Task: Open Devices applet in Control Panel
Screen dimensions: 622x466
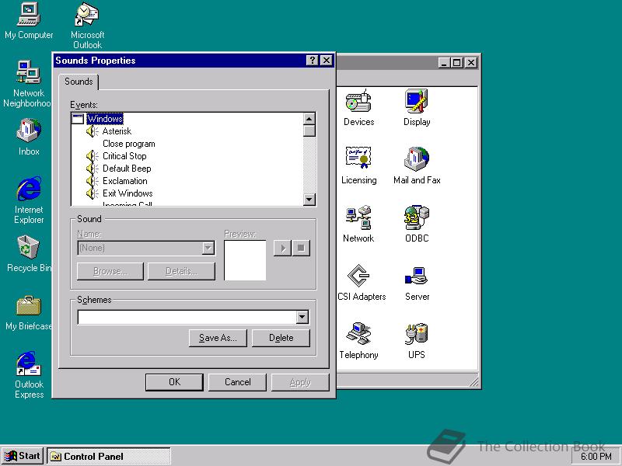Action: [x=358, y=107]
